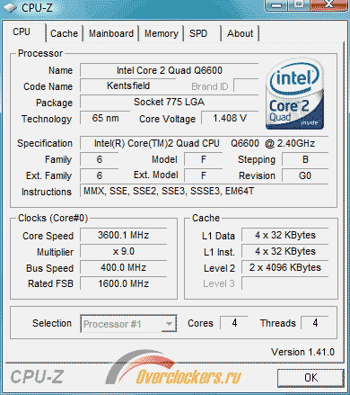Click the Multiplier value x 9.0
The height and width of the screenshot is (395, 350).
[123, 252]
